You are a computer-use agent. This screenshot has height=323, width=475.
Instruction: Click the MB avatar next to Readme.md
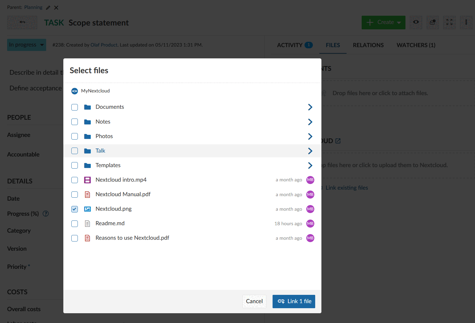click(310, 223)
